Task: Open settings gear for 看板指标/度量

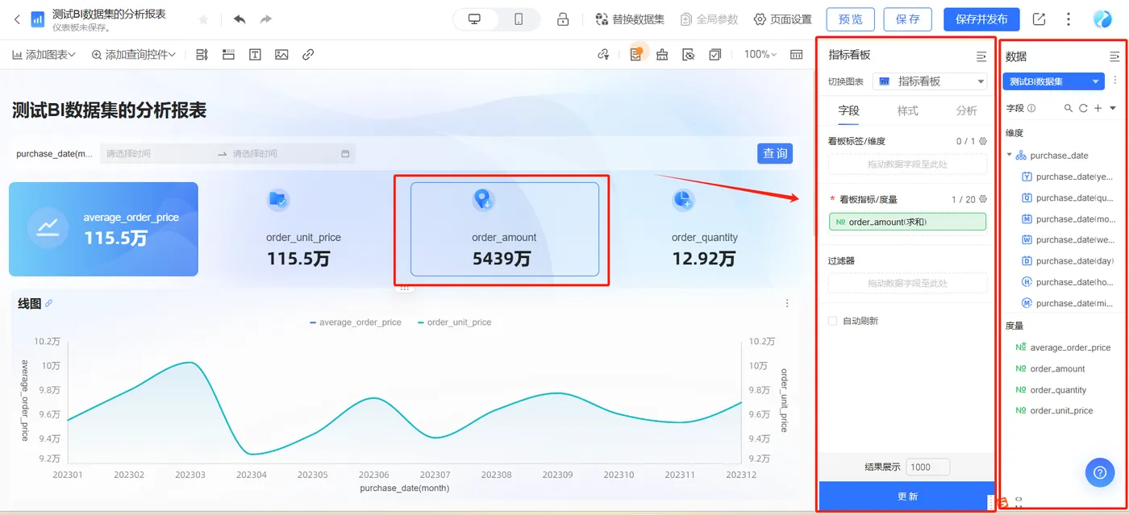Action: point(983,199)
